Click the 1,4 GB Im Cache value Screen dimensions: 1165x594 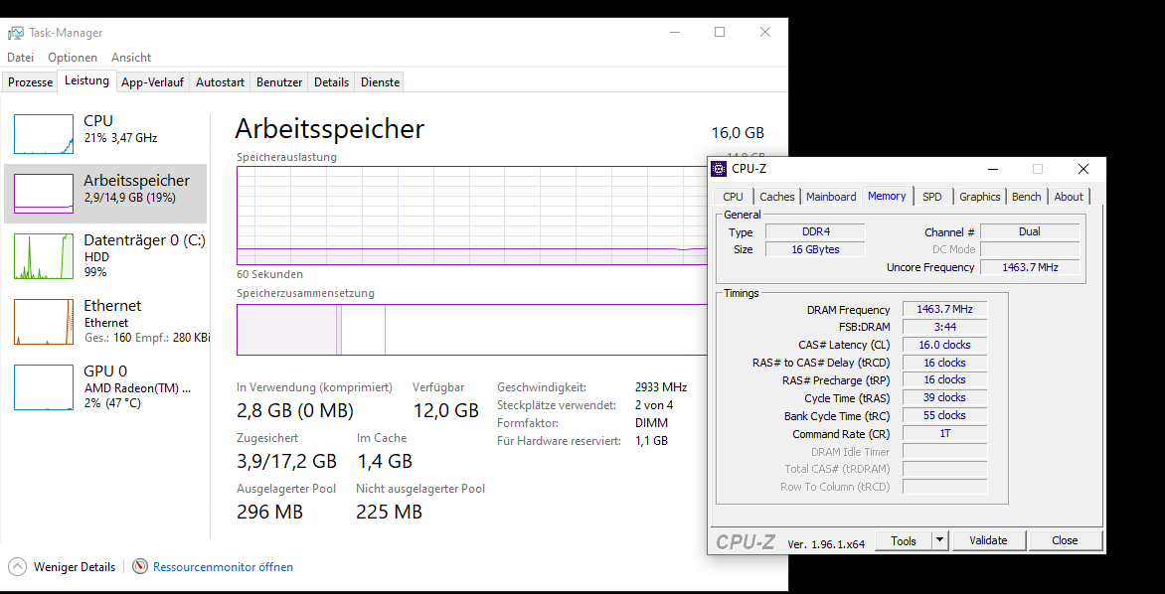(x=384, y=461)
